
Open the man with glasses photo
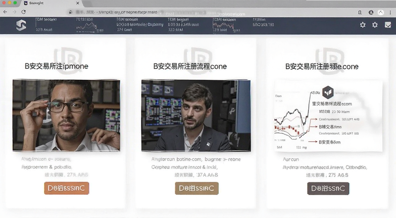66,115
